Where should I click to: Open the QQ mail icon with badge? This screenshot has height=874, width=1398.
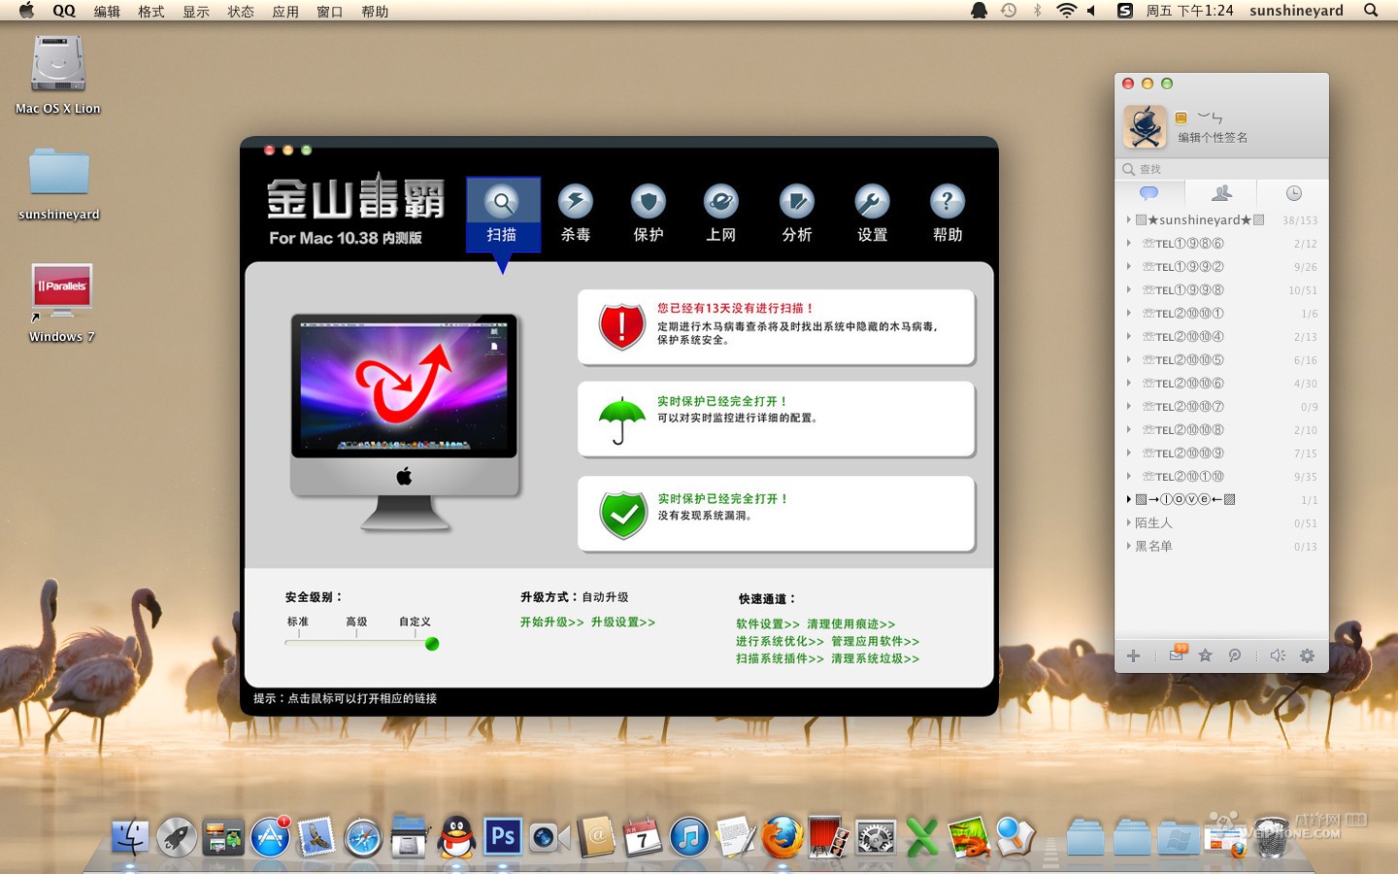1177,654
